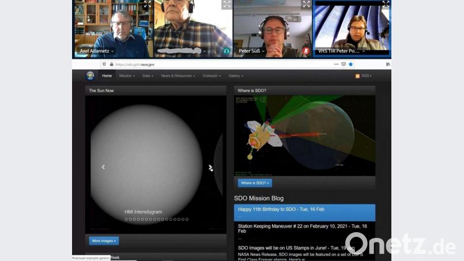Open the News & Resources dropdown menu
The height and width of the screenshot is (261, 464).
[178, 76]
